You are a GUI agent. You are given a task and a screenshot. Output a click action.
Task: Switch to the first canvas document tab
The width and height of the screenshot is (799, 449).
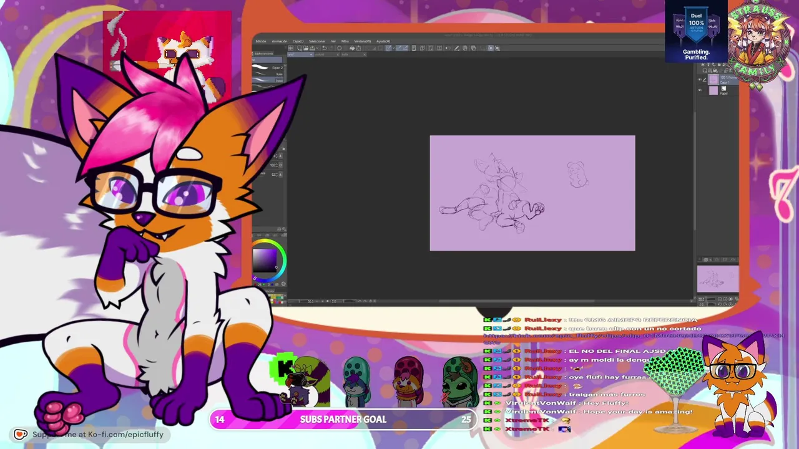click(300, 55)
